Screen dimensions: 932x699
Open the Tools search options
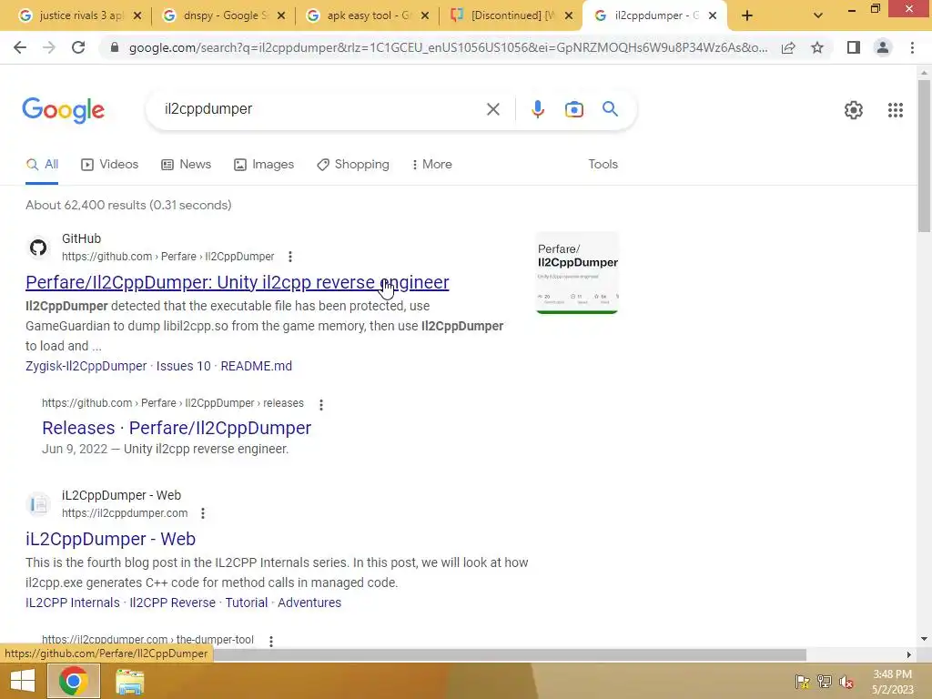pyautogui.click(x=603, y=164)
